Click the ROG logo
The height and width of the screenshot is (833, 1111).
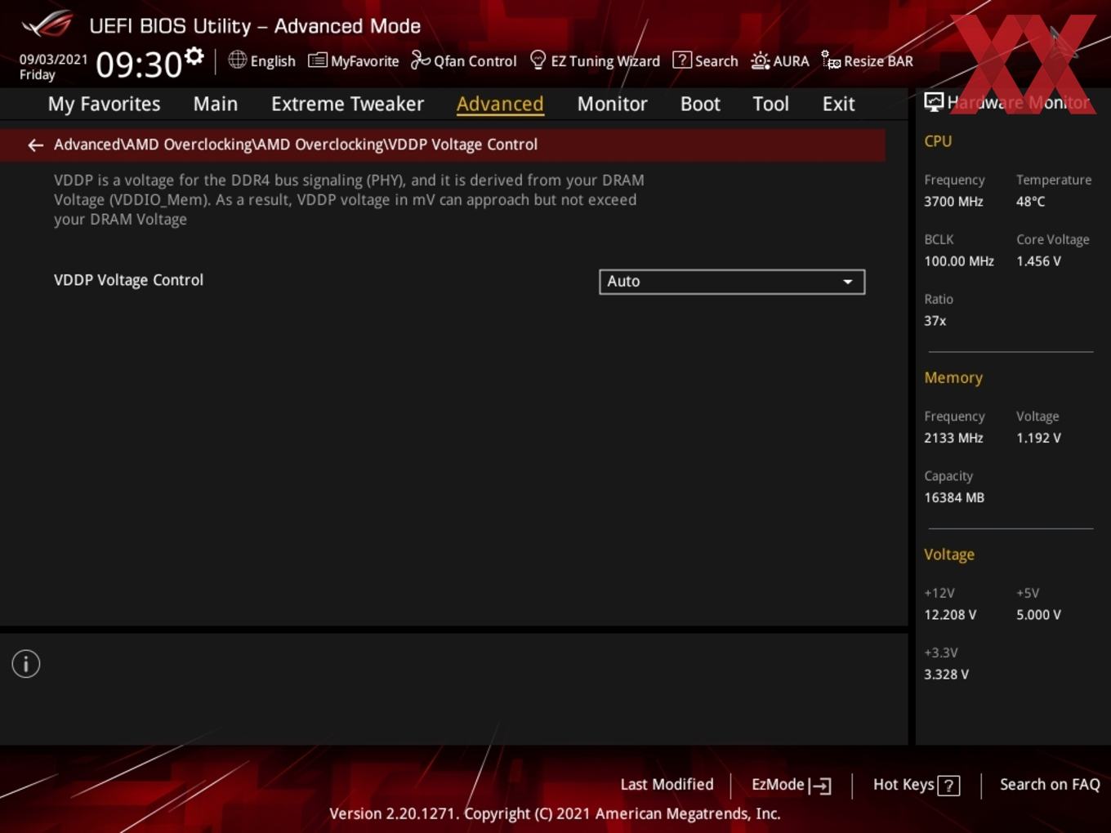click(47, 24)
